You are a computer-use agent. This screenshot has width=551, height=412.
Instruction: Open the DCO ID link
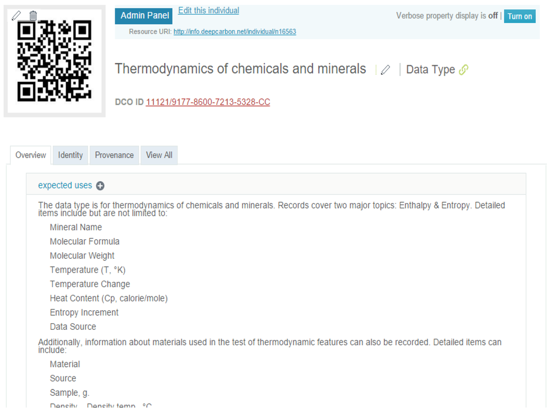[208, 102]
